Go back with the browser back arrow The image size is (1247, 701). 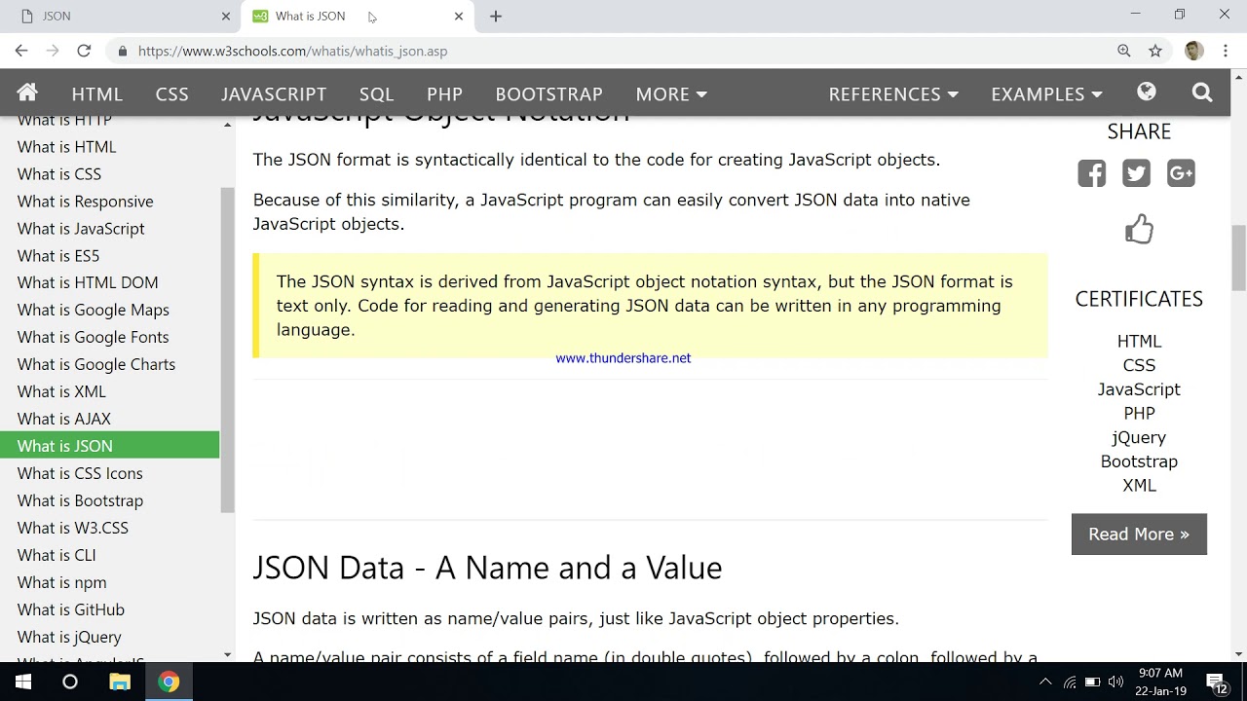point(21,51)
